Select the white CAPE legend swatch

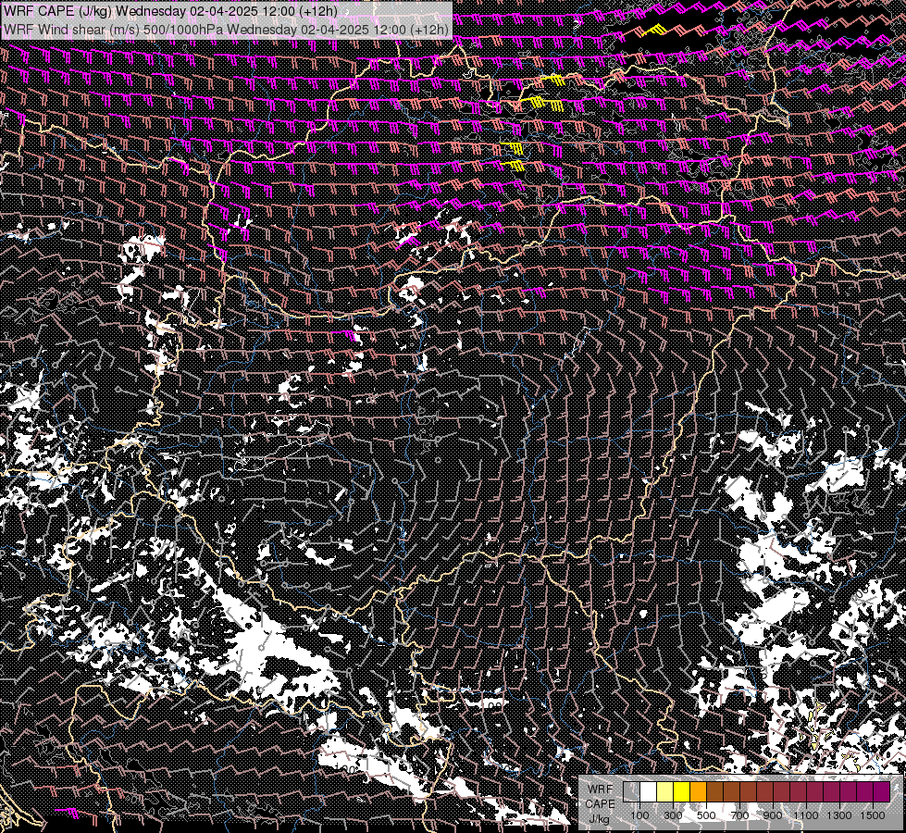pos(649,792)
